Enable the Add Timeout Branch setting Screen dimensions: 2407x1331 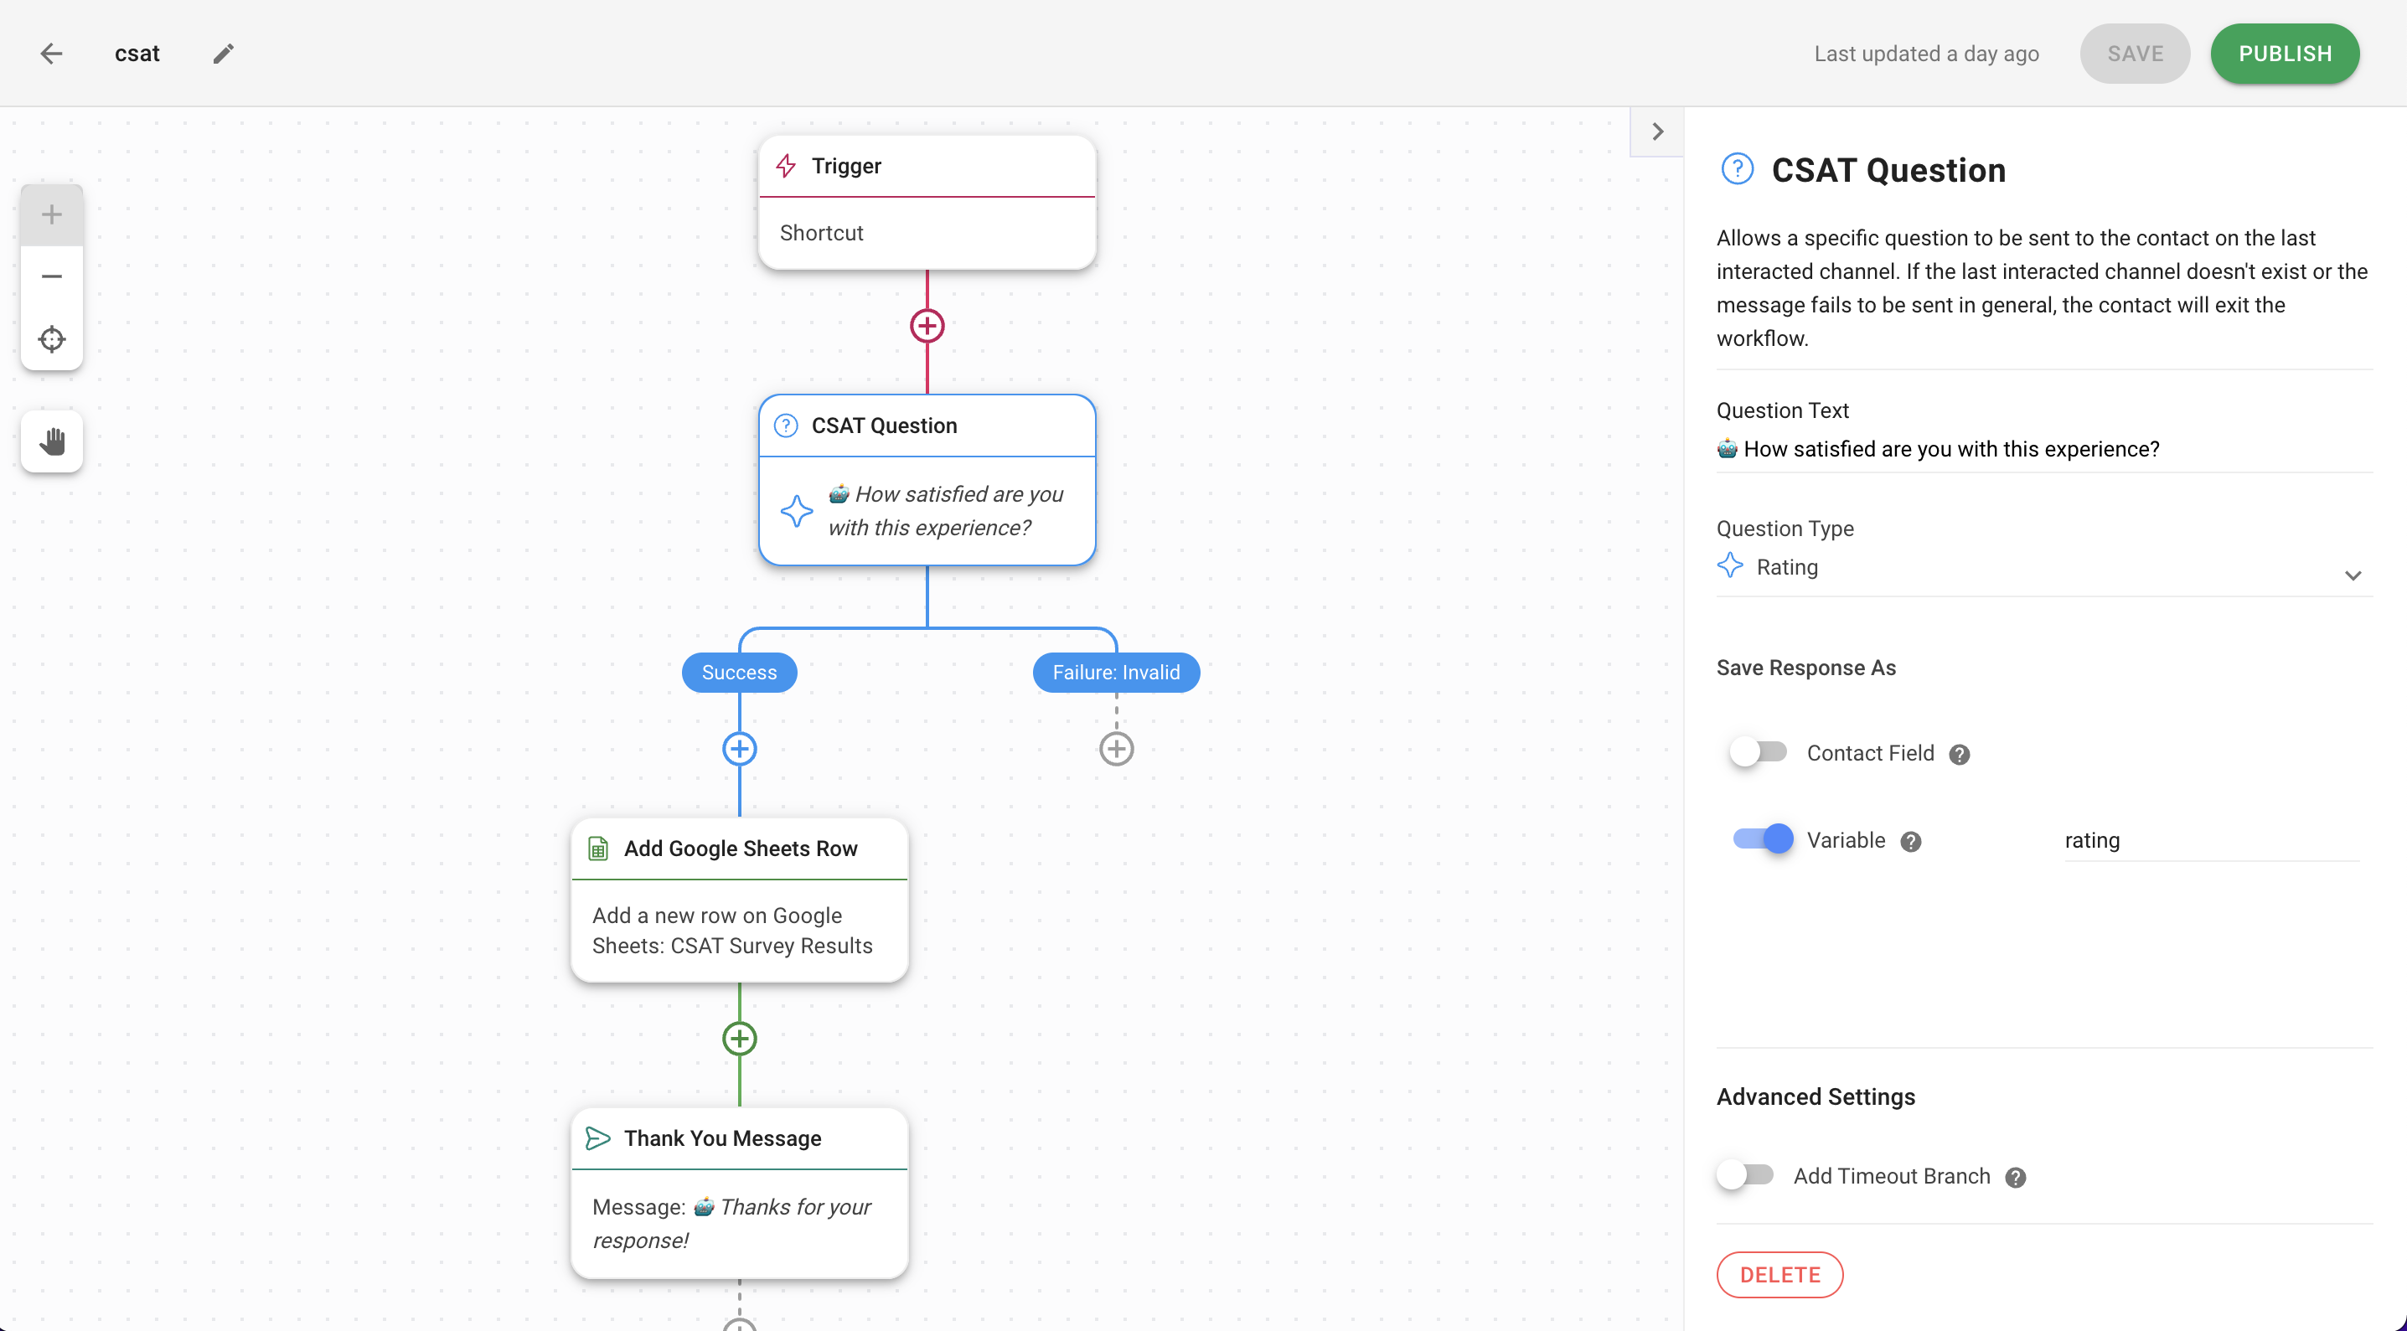[1745, 1175]
